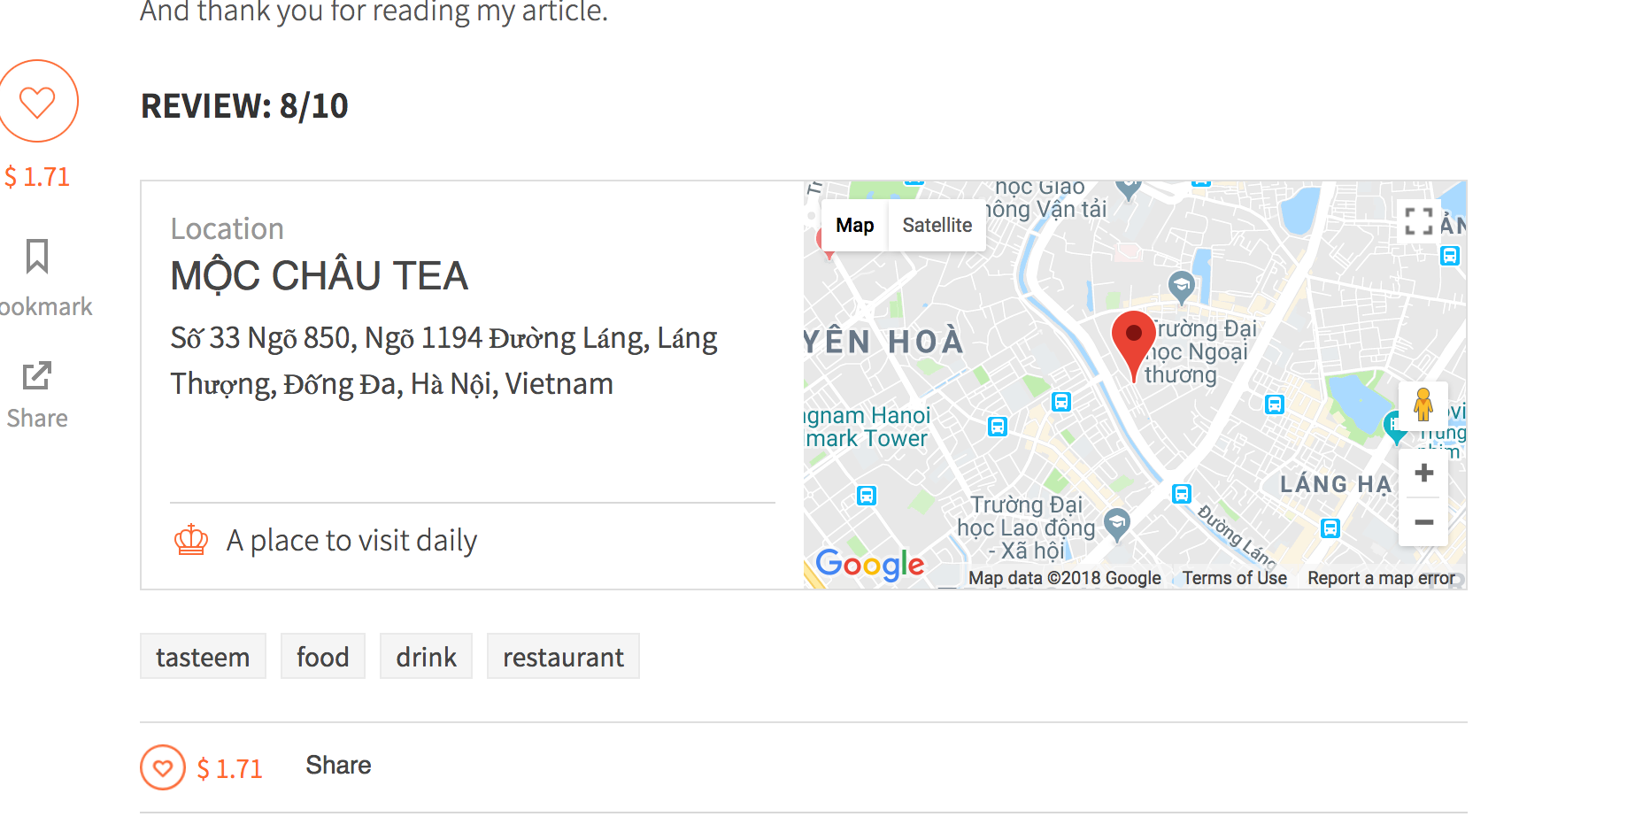The height and width of the screenshot is (832, 1627).
Task: Click the large heart like icon in sidebar
Action: (37, 102)
